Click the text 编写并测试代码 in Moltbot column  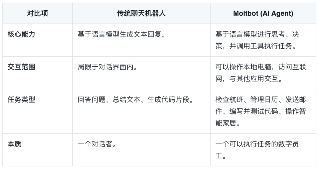click(254, 111)
